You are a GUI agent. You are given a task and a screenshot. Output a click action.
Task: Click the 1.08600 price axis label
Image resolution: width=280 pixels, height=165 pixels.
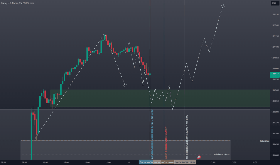tap(275, 155)
